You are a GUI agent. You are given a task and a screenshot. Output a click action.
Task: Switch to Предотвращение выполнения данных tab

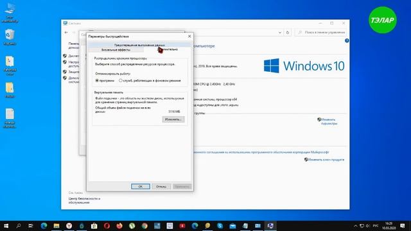tap(139, 45)
